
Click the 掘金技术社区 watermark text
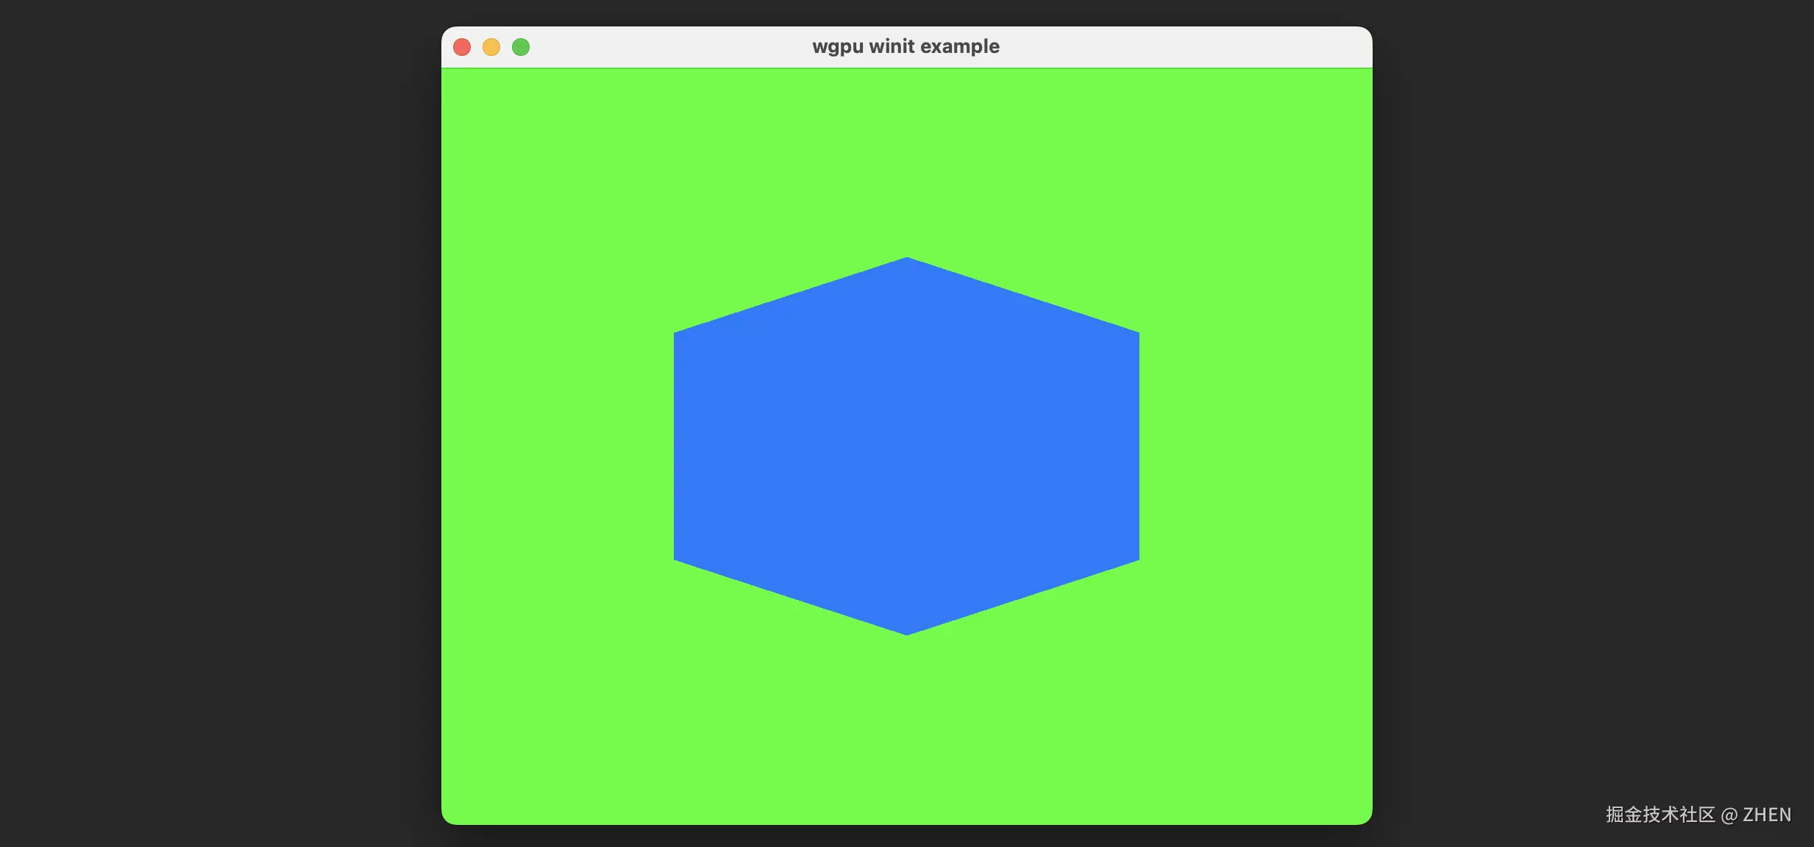pyautogui.click(x=1660, y=815)
